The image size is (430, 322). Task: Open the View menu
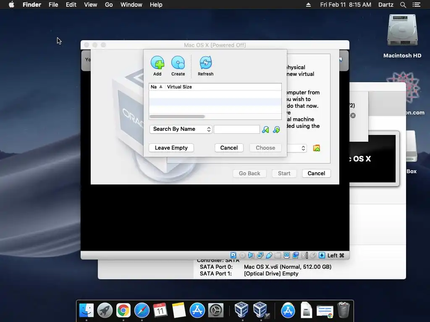pyautogui.click(x=91, y=5)
